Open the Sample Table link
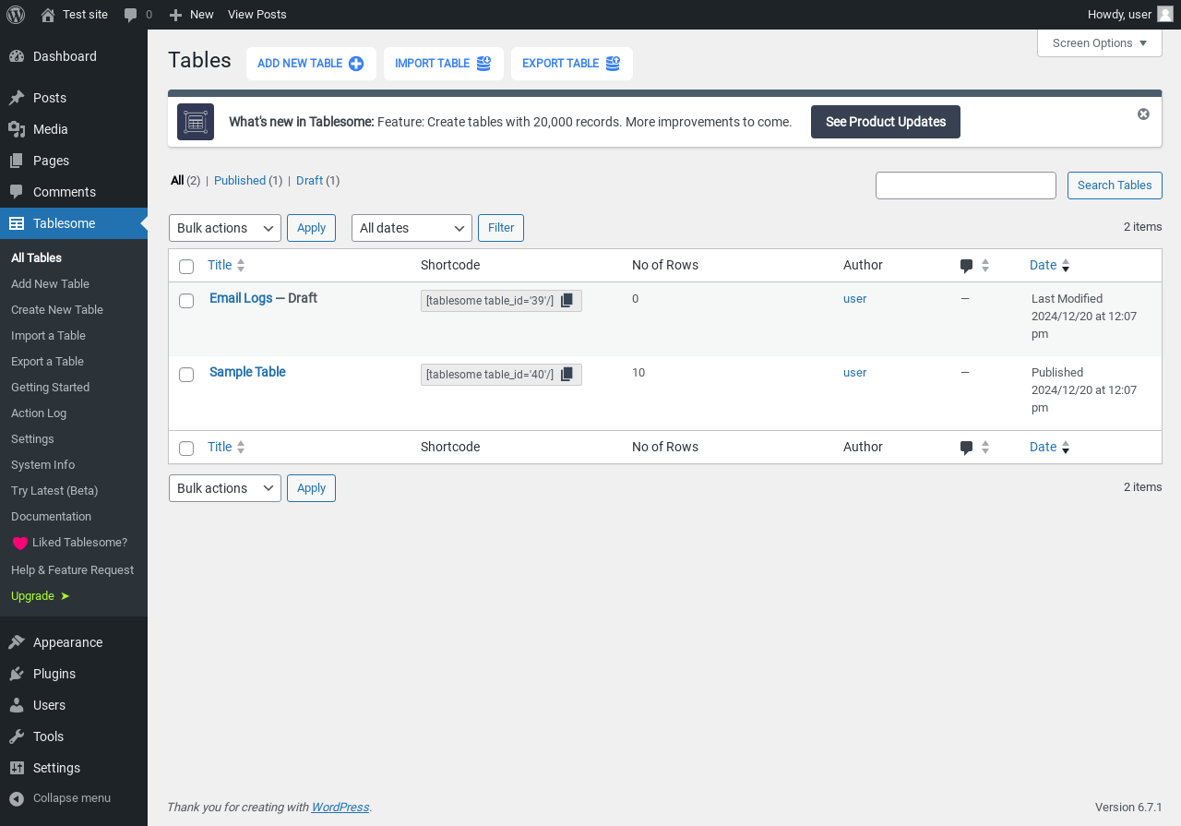The width and height of the screenshot is (1181, 826). (x=247, y=372)
